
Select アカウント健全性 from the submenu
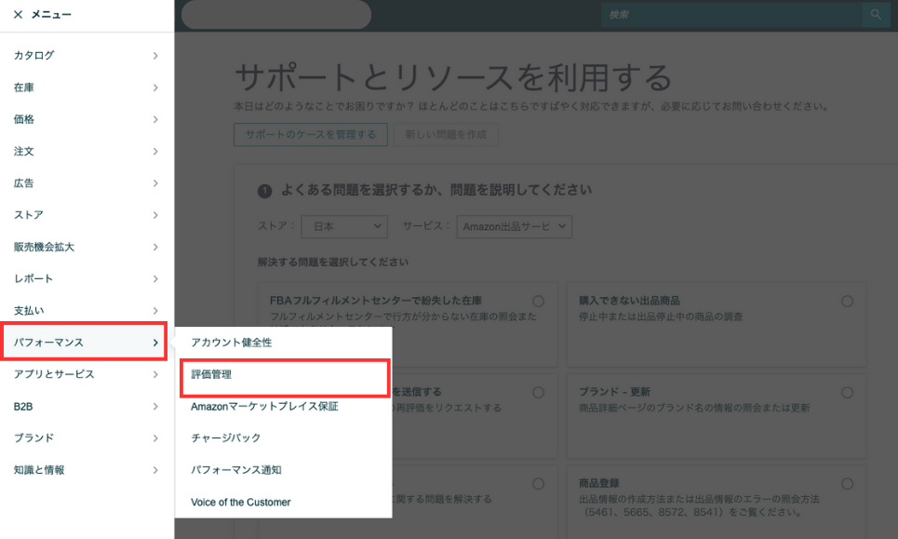pos(231,343)
